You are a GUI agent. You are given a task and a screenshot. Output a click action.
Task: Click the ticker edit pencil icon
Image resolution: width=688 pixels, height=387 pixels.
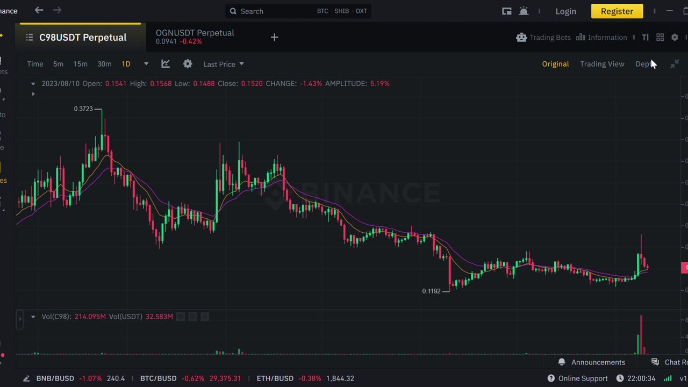click(26, 378)
